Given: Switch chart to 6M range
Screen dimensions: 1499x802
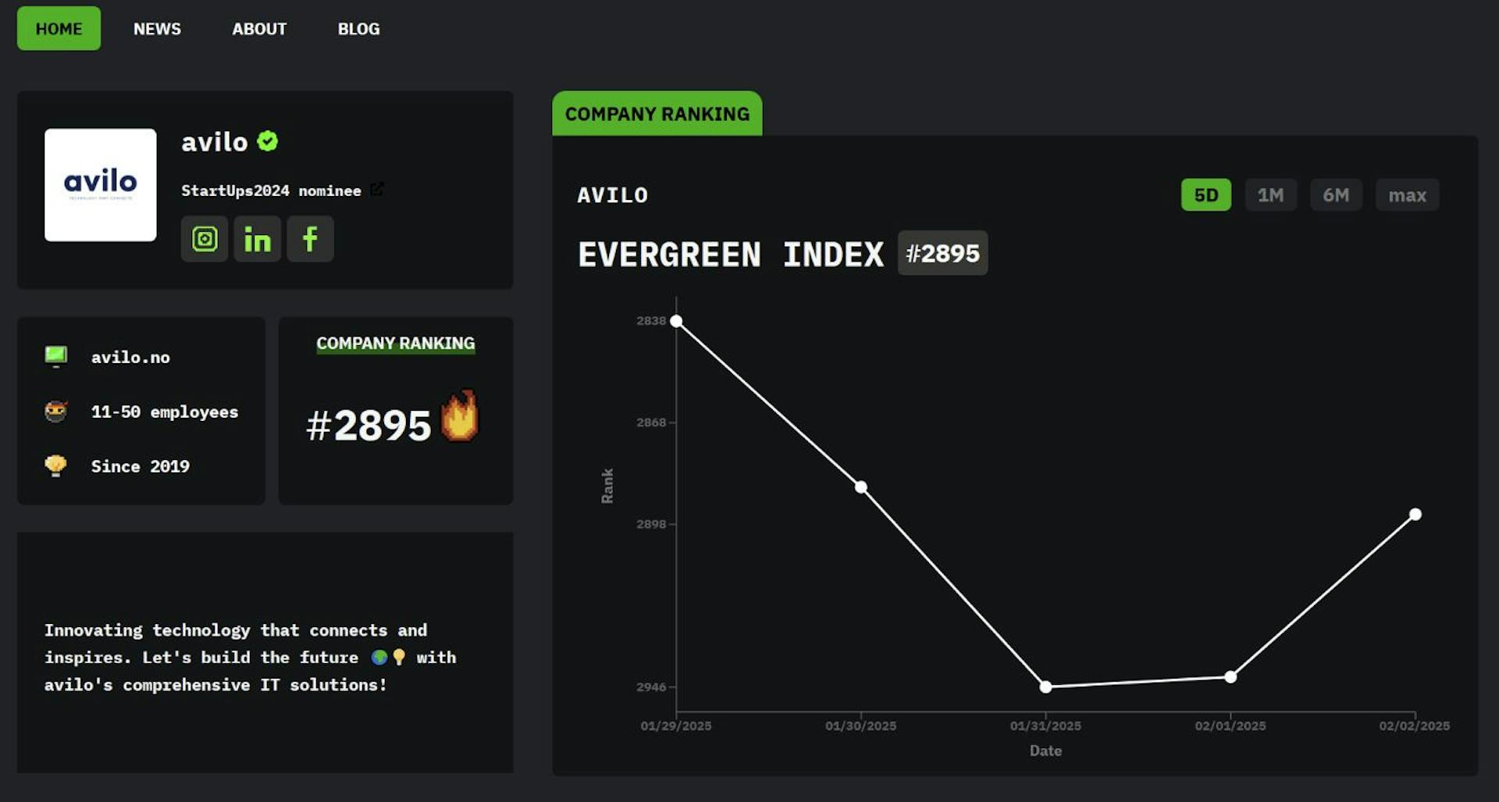Looking at the screenshot, I should pos(1336,195).
